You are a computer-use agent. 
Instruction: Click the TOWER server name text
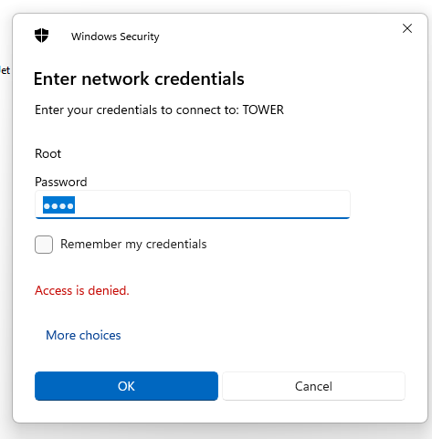click(263, 110)
